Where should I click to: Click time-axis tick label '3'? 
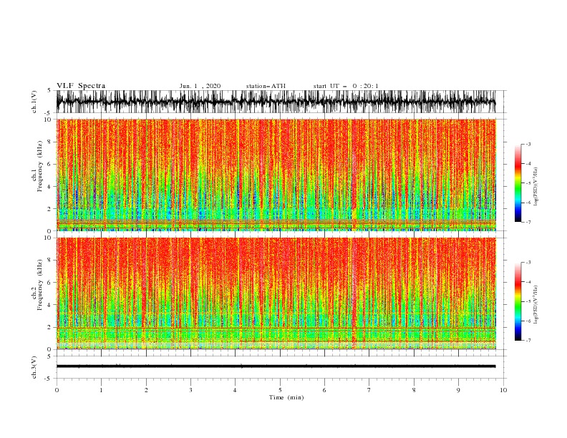pyautogui.click(x=190, y=390)
